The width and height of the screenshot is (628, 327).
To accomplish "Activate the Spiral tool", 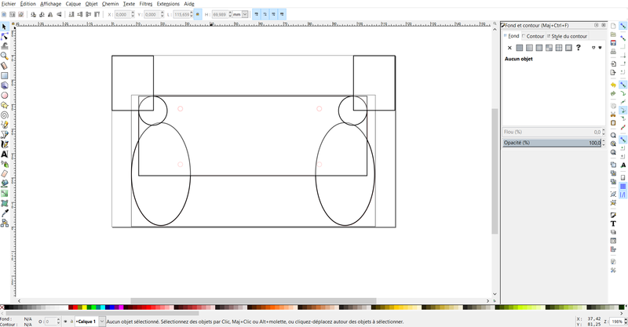I will (x=5, y=114).
